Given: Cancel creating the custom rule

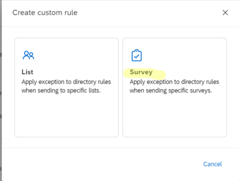Looking at the screenshot, I should coord(213,164).
